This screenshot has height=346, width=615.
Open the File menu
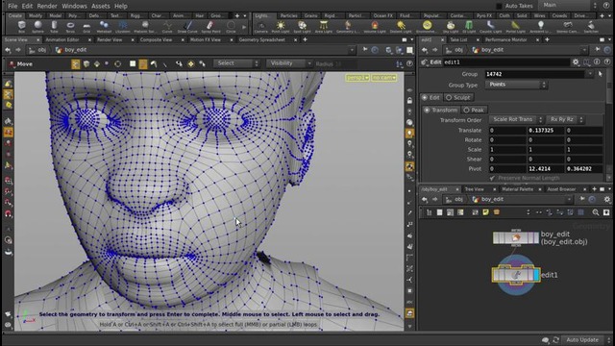click(x=12, y=6)
